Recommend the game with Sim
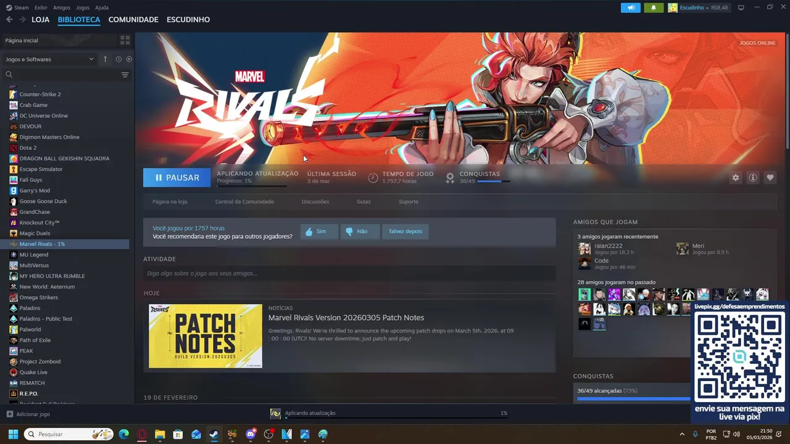Image resolution: width=790 pixels, height=444 pixels. (x=319, y=231)
